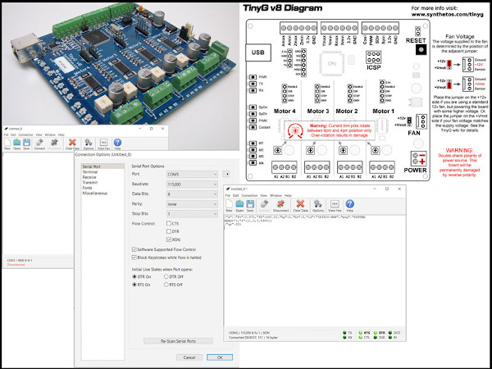
Task: Click Clear Data icon in the connected COM5 window
Action: click(301, 206)
